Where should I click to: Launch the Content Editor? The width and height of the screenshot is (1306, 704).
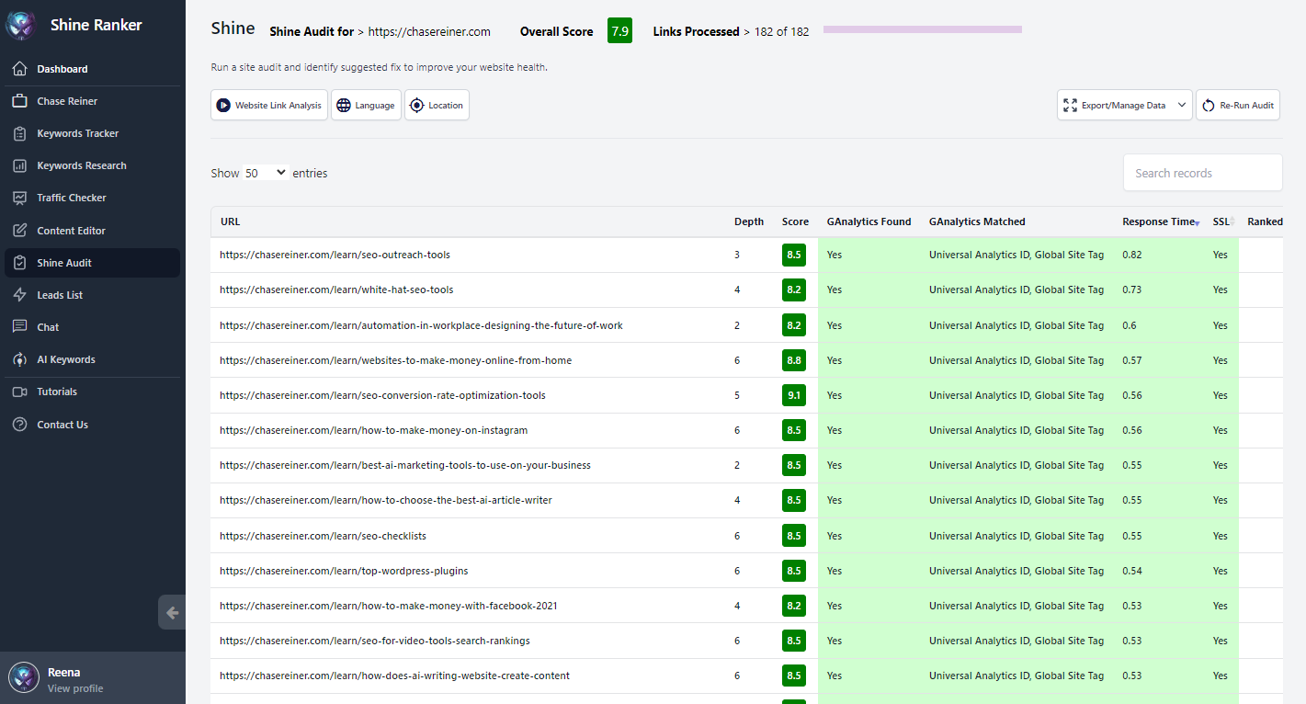pos(73,230)
